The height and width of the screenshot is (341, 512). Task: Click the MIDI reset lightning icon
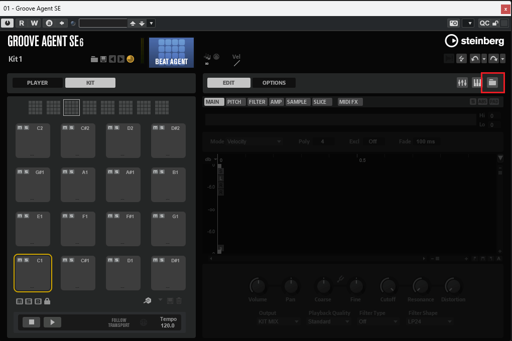click(x=461, y=59)
